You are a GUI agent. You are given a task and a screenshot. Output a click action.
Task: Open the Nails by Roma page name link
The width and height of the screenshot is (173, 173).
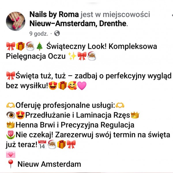54,14
